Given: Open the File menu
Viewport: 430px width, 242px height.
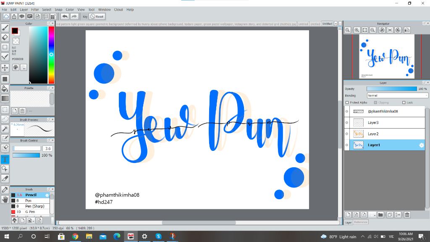Looking at the screenshot, I should click(x=4, y=10).
